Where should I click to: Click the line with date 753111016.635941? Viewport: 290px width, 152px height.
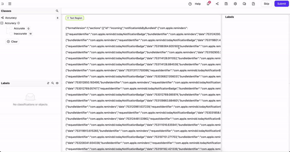(x=143, y=125)
